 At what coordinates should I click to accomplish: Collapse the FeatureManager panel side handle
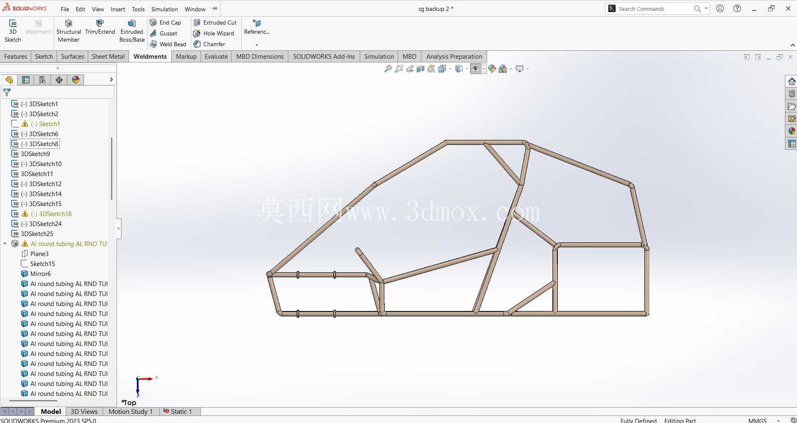tap(119, 229)
